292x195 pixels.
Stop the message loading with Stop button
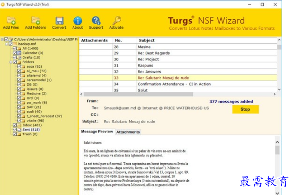tap(245, 110)
